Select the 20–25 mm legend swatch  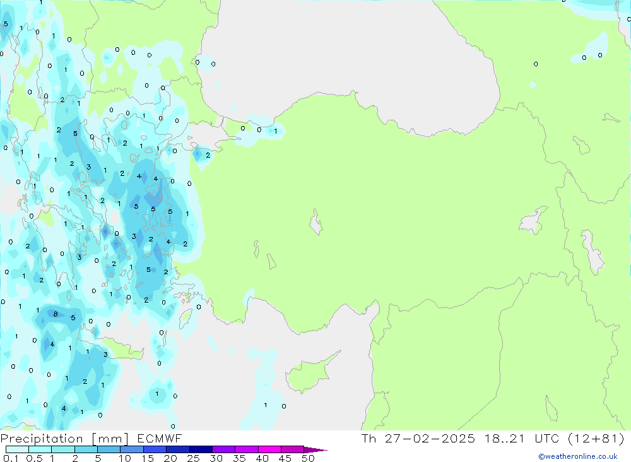177,449
